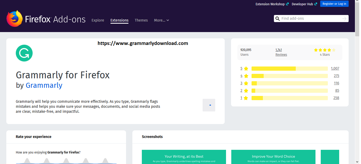Click 'Grammarly for Firefox' heading text
361x164 pixels.
point(63,75)
